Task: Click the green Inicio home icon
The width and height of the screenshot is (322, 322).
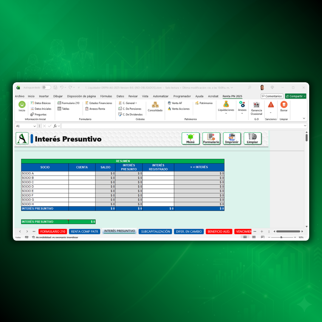Action: pos(22,105)
